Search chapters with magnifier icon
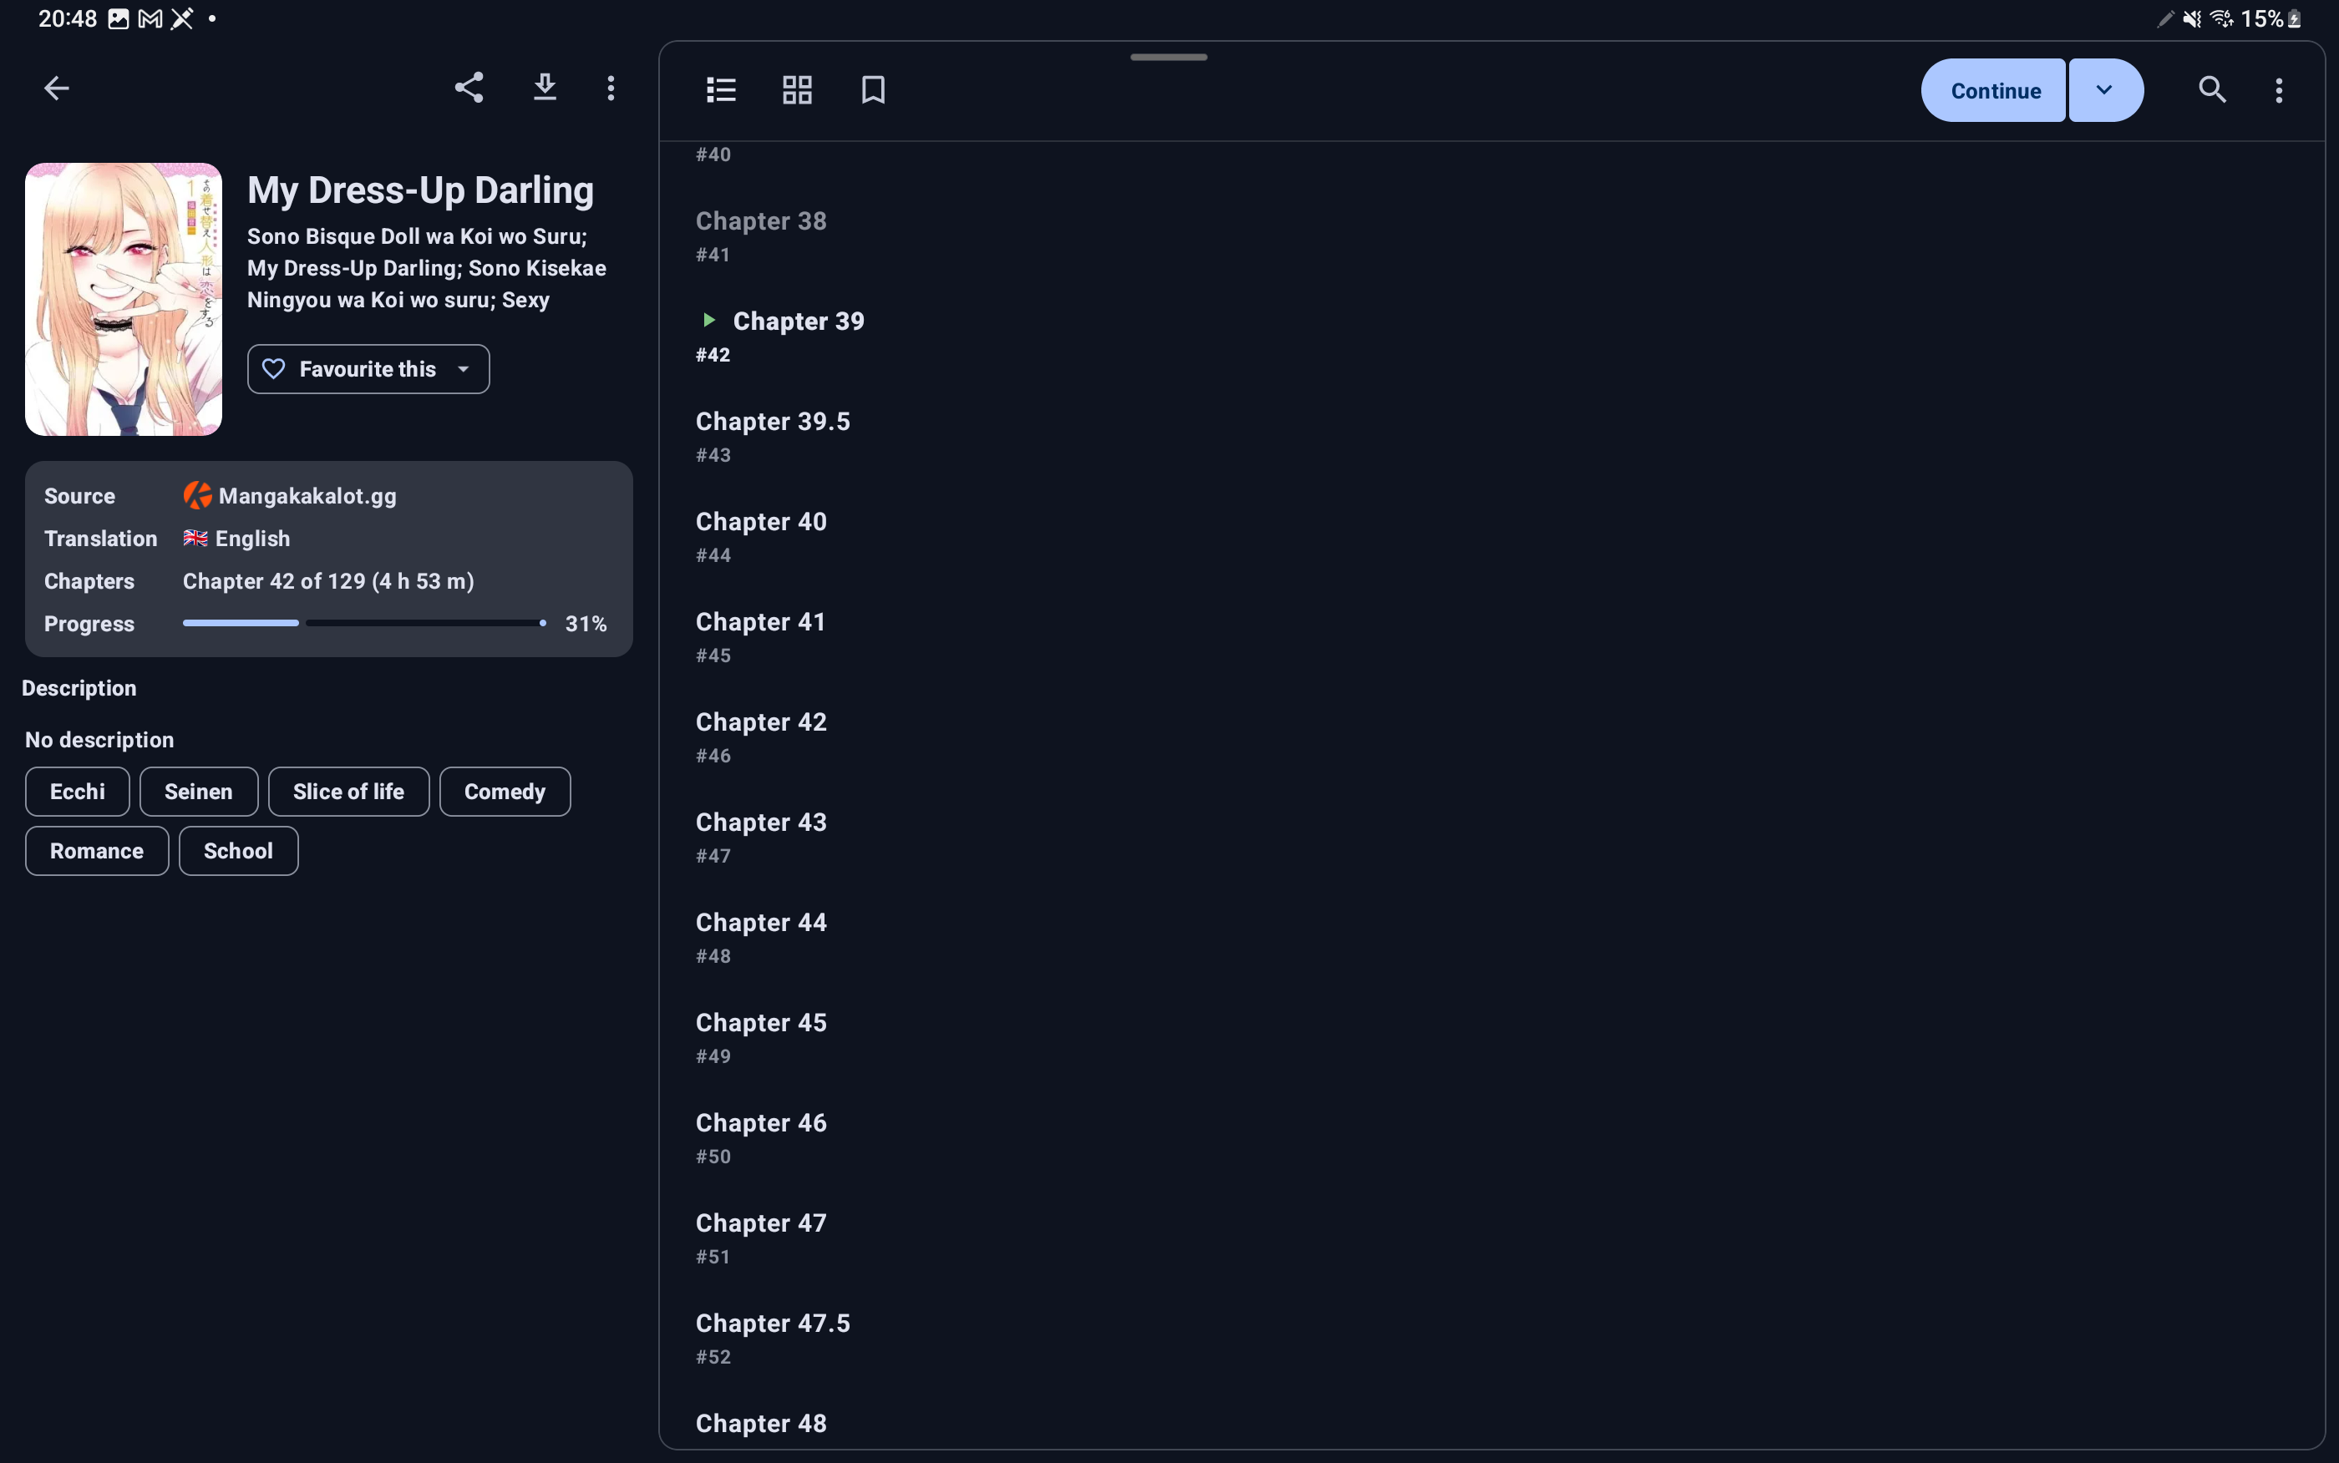 [2212, 90]
